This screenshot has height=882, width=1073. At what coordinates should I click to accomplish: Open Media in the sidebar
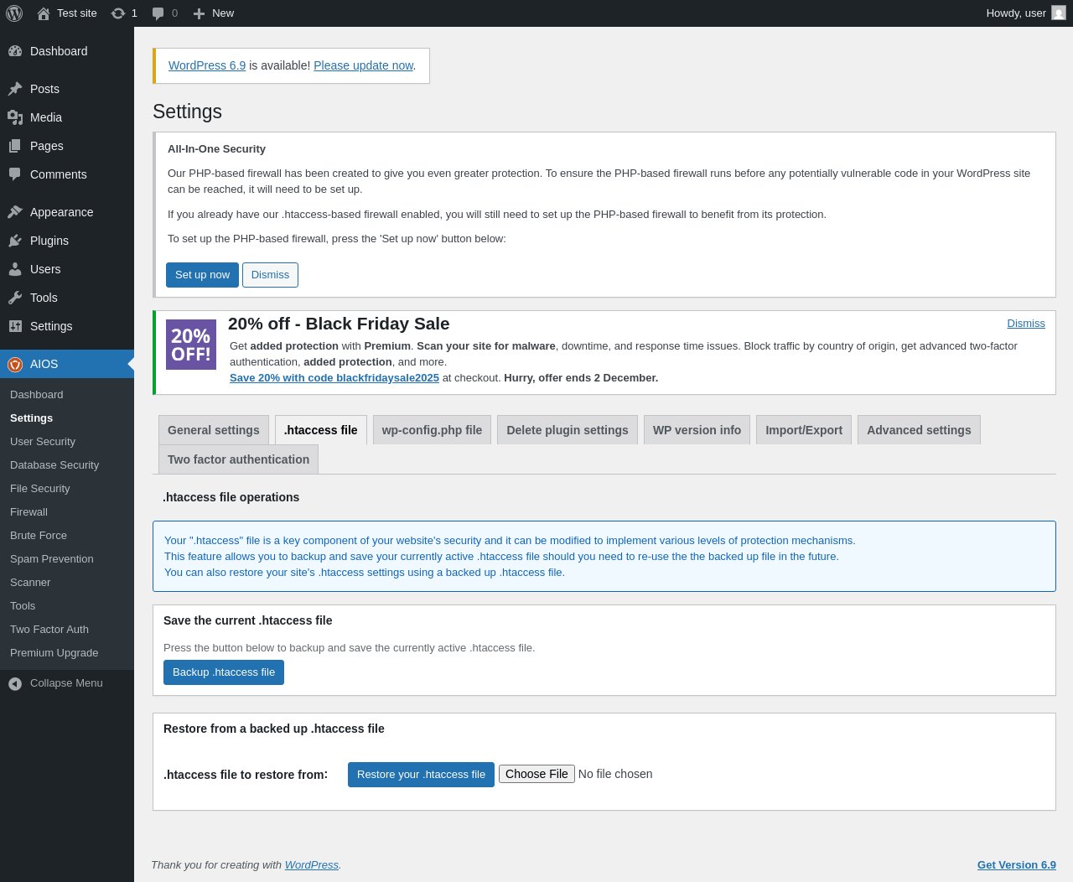[67, 117]
